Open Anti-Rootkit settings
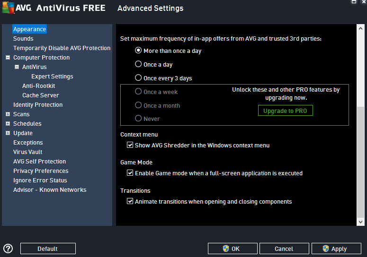This screenshot has width=367, height=257. coord(39,86)
